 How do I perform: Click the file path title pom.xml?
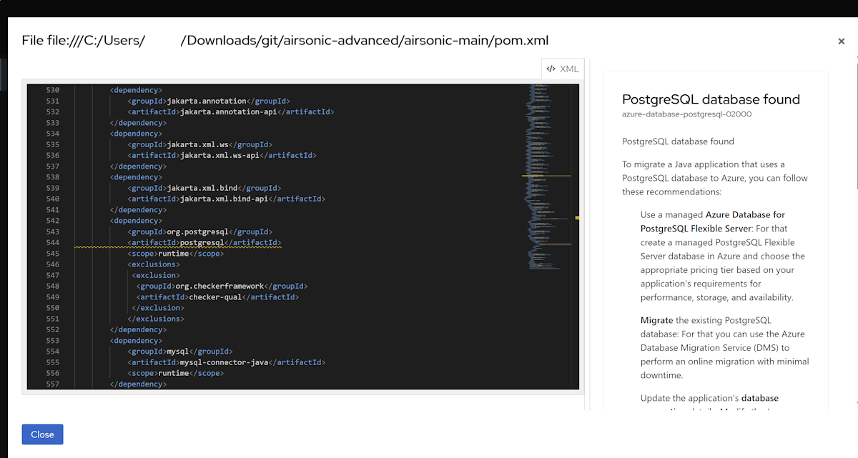click(x=285, y=41)
